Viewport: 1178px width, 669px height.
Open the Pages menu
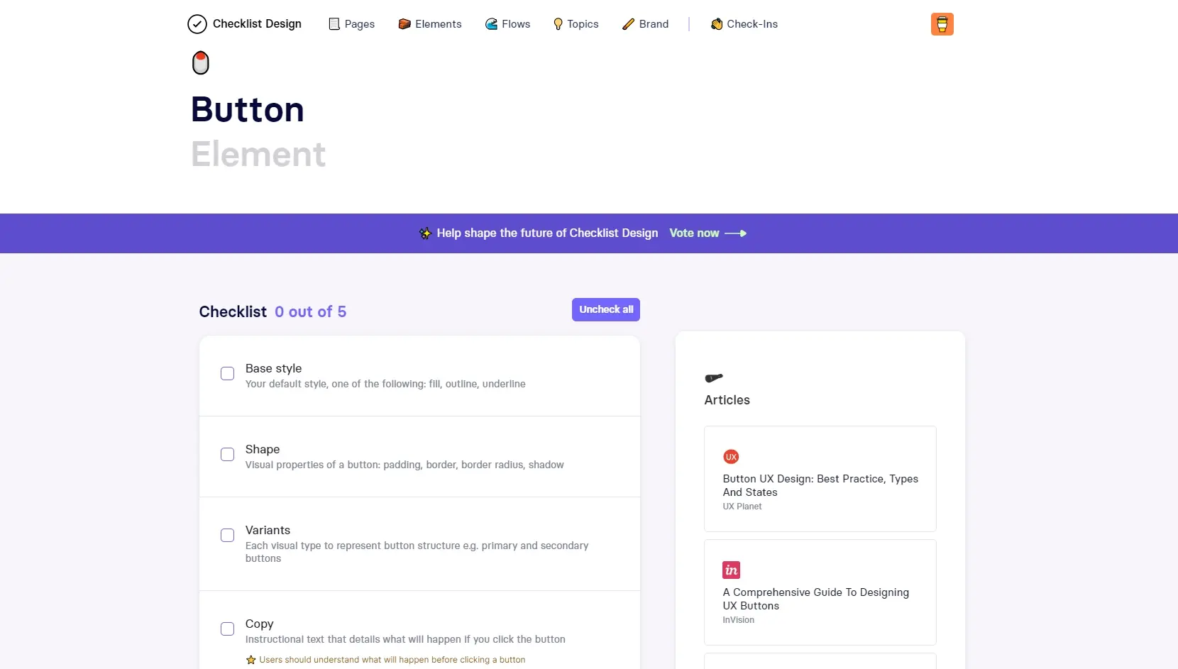(x=352, y=24)
